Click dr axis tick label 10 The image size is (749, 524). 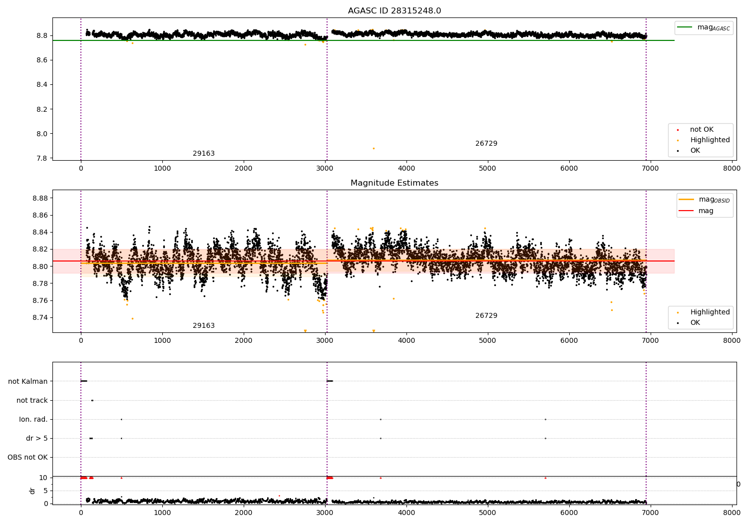point(43,478)
